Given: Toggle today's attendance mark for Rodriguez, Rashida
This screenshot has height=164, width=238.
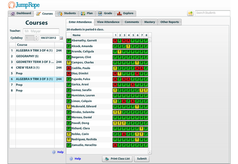Looking at the screenshot, I should [x=69, y=139].
